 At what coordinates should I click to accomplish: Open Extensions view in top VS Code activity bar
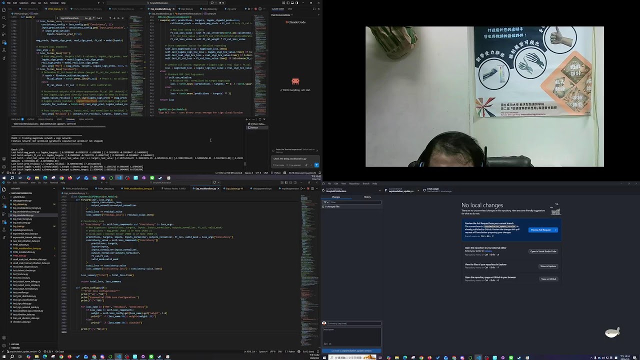click(x=4, y=42)
